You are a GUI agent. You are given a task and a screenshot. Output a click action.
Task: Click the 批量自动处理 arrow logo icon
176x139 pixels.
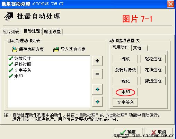coord(8,17)
